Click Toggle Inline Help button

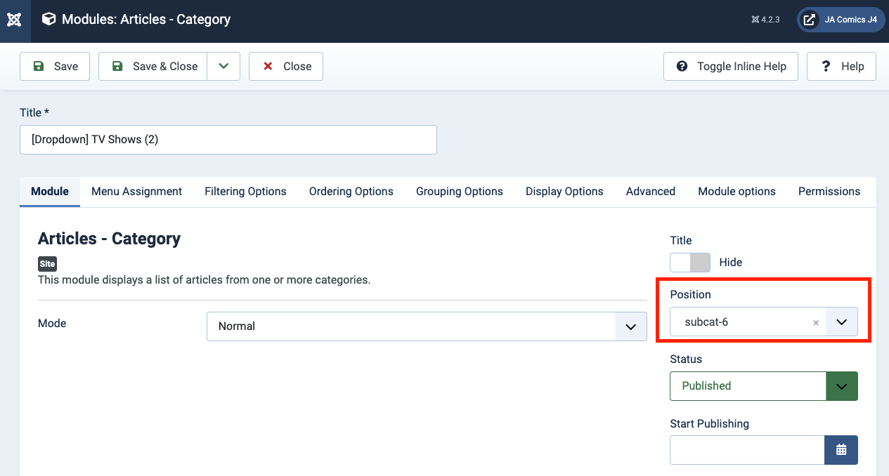coord(731,66)
